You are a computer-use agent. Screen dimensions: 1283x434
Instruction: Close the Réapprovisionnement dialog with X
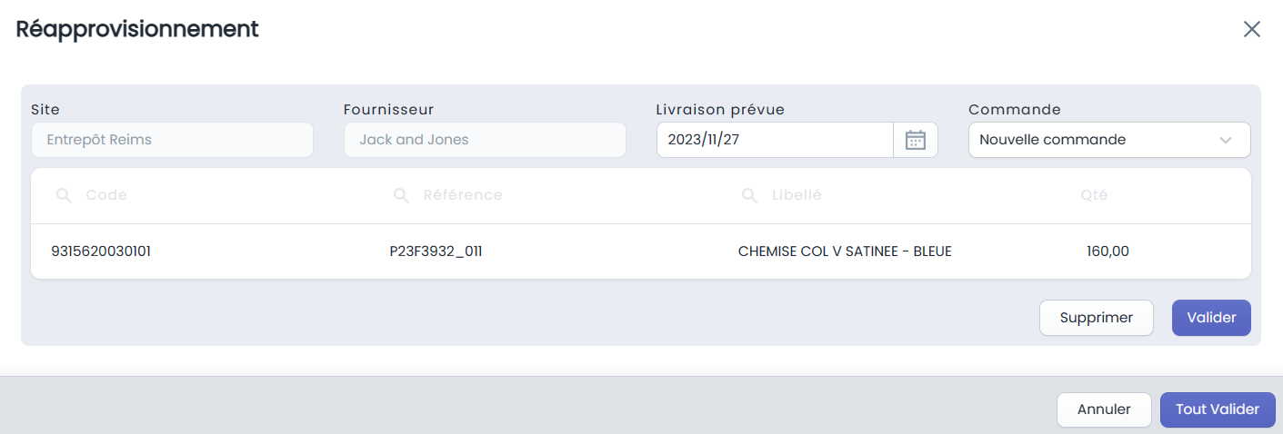1252,29
